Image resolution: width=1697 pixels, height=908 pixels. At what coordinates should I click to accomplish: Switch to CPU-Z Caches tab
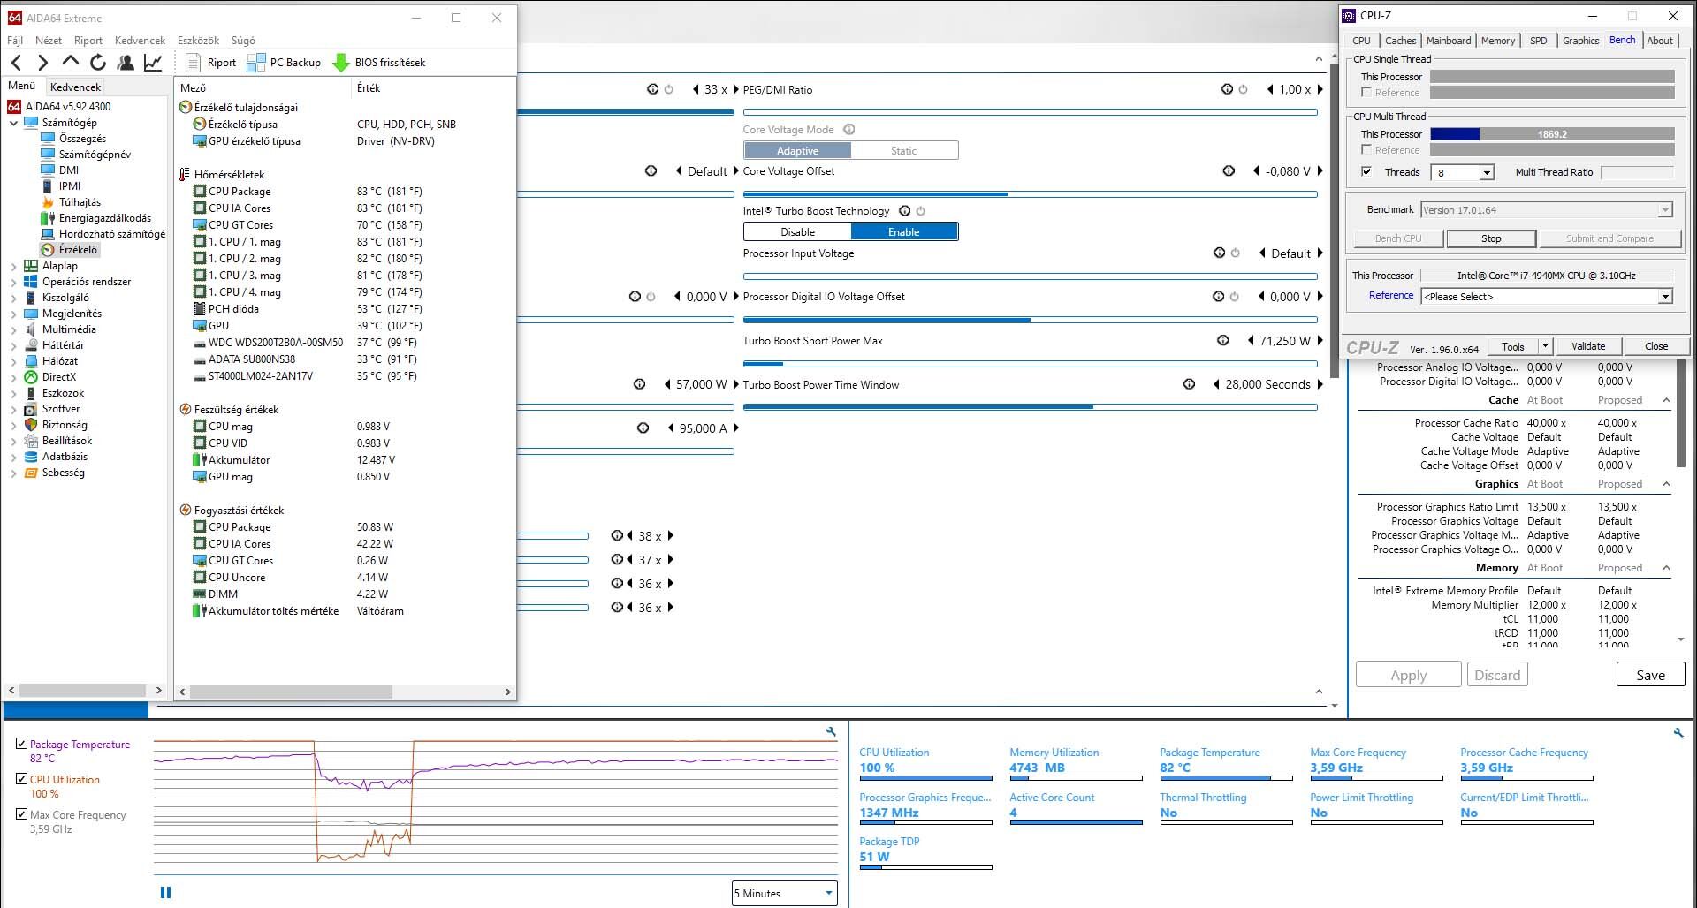tap(1400, 41)
